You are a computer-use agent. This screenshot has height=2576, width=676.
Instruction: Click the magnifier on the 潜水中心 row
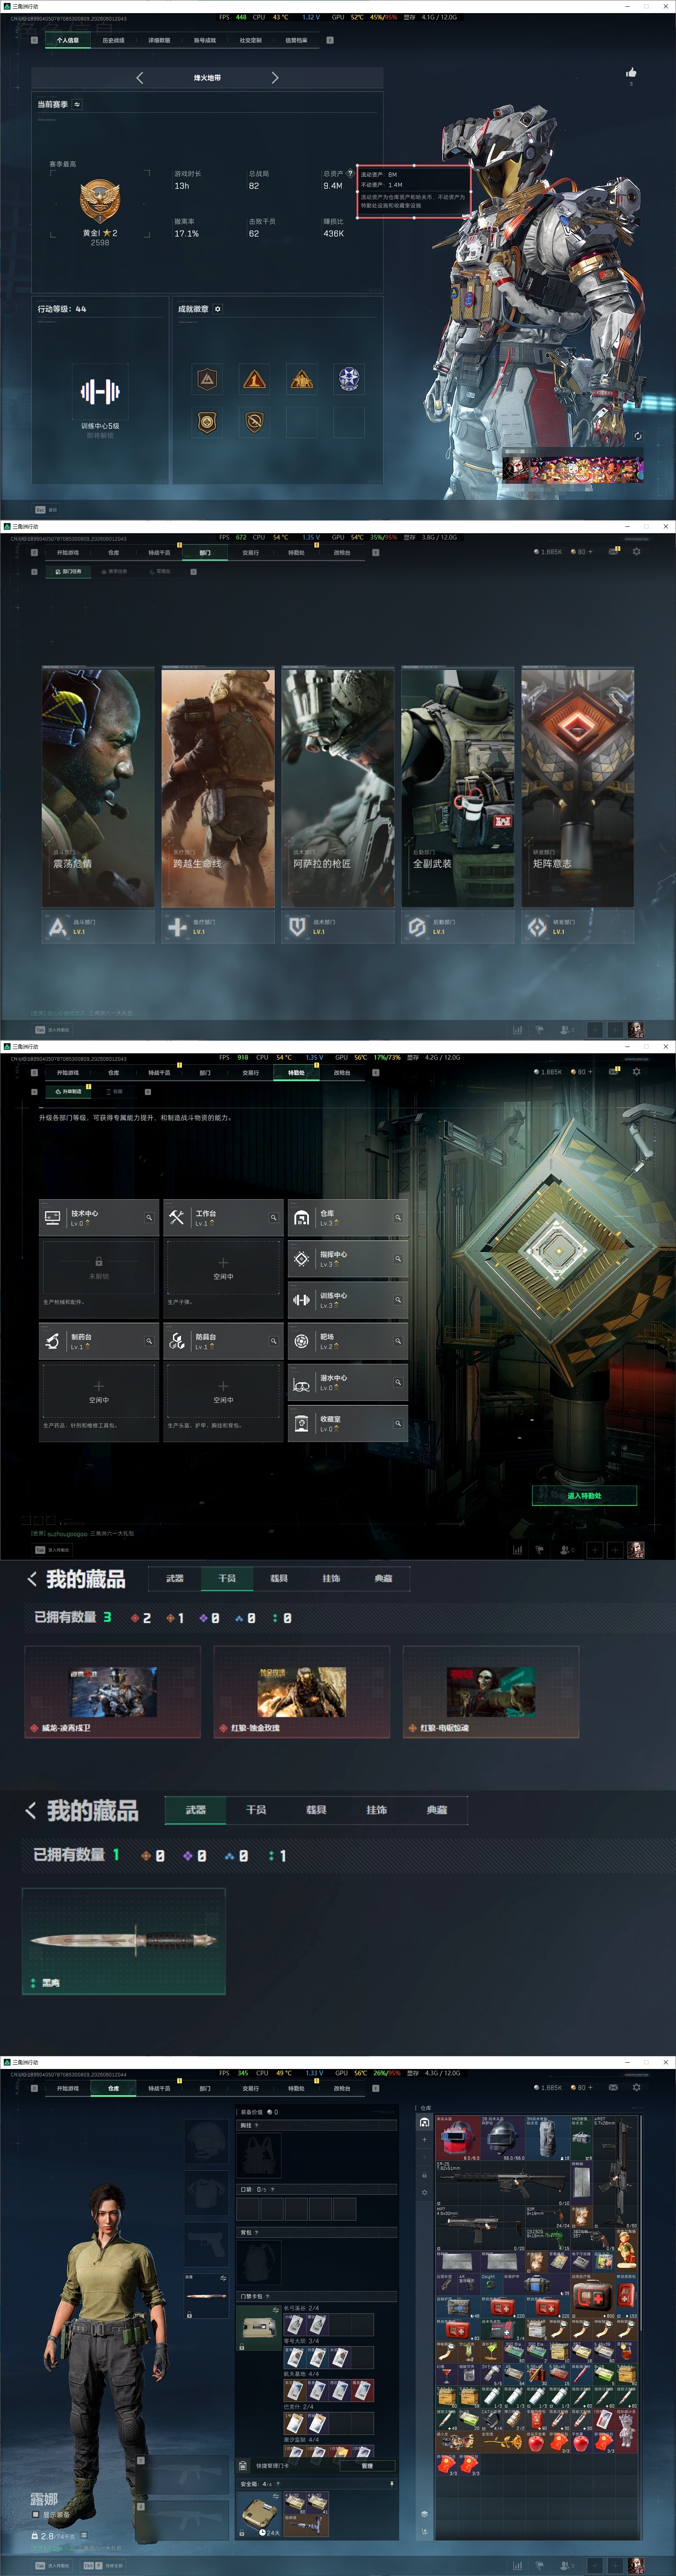point(398,1382)
